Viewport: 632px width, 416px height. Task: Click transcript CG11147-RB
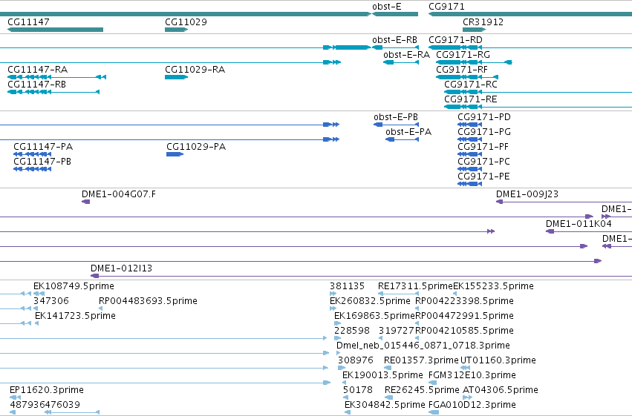[x=53, y=92]
